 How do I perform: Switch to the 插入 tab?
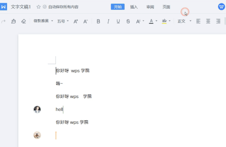pos(134,7)
